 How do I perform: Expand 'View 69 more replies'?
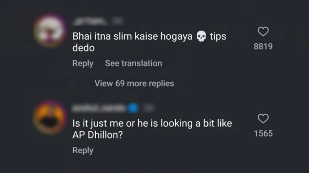[134, 83]
